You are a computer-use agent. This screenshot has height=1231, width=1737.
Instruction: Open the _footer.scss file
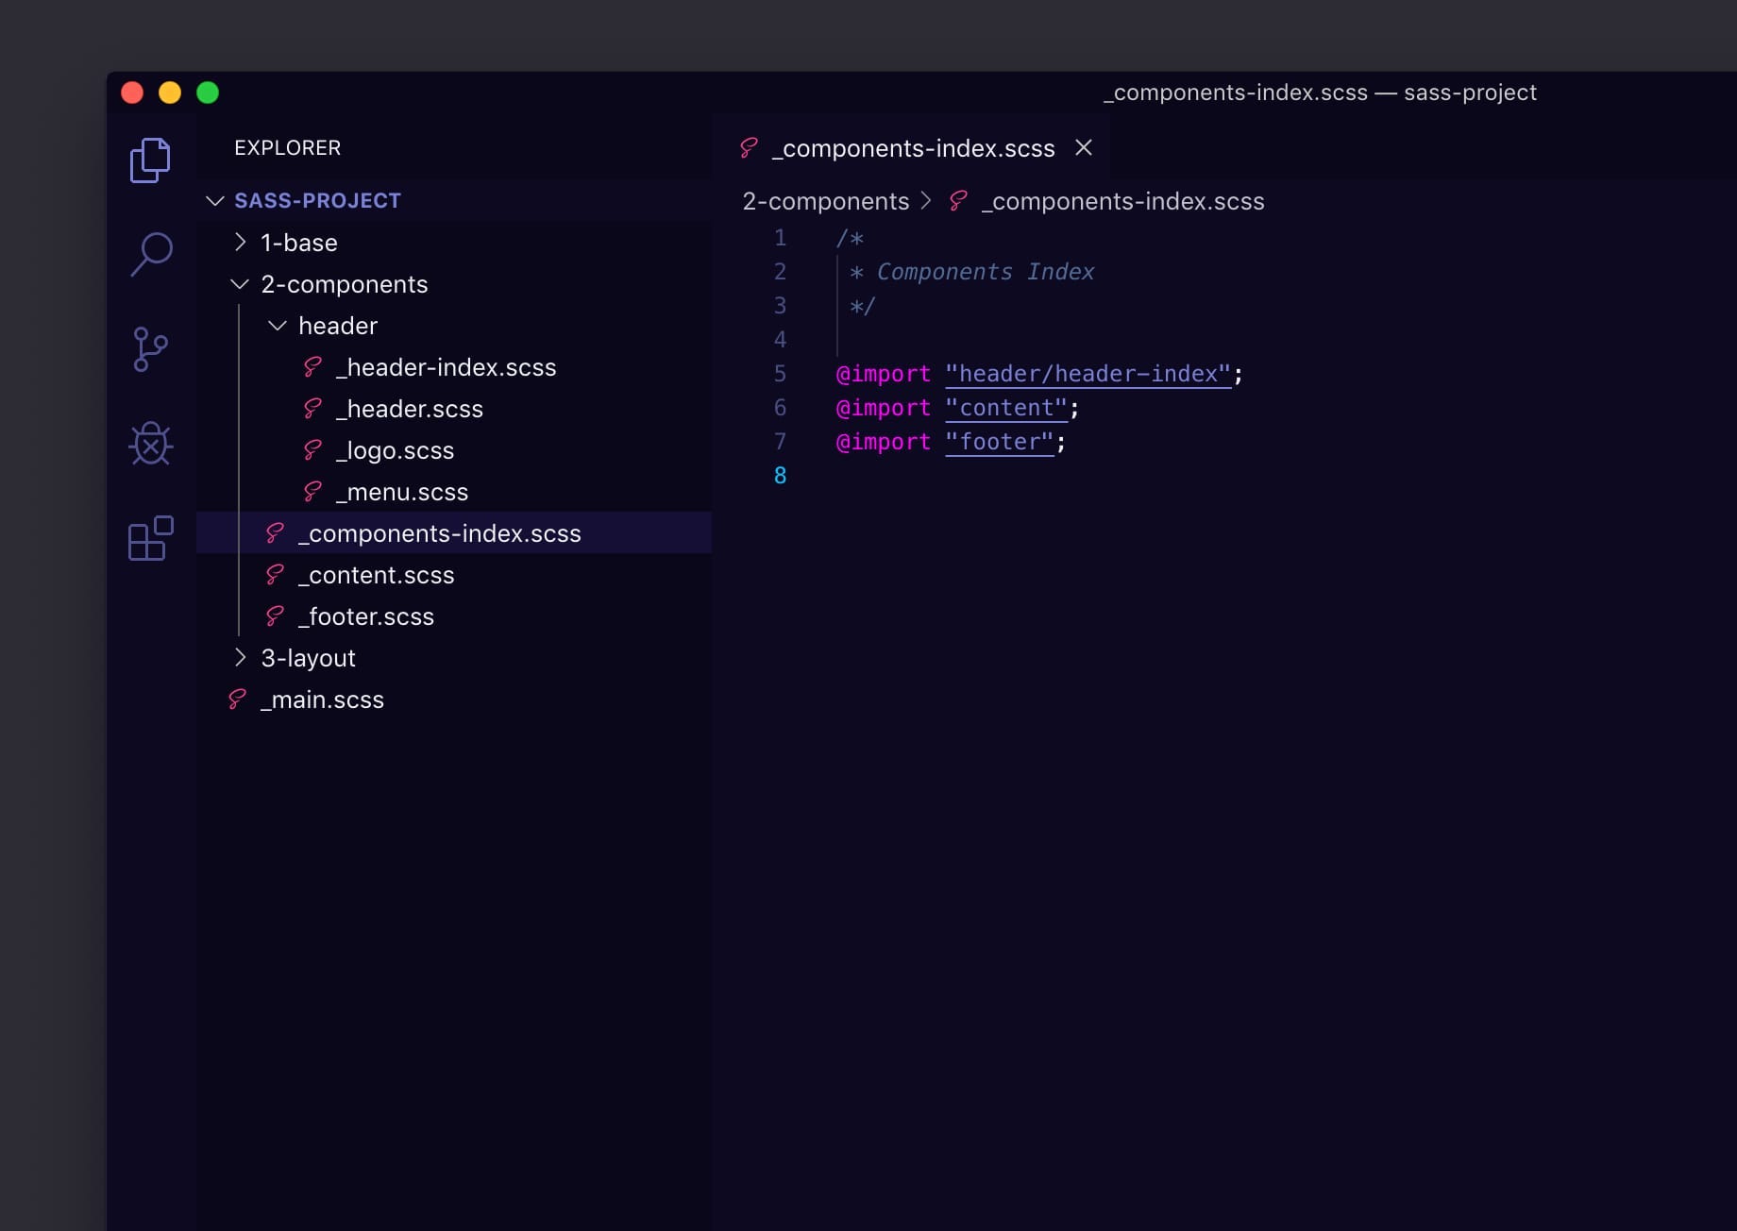click(x=364, y=616)
